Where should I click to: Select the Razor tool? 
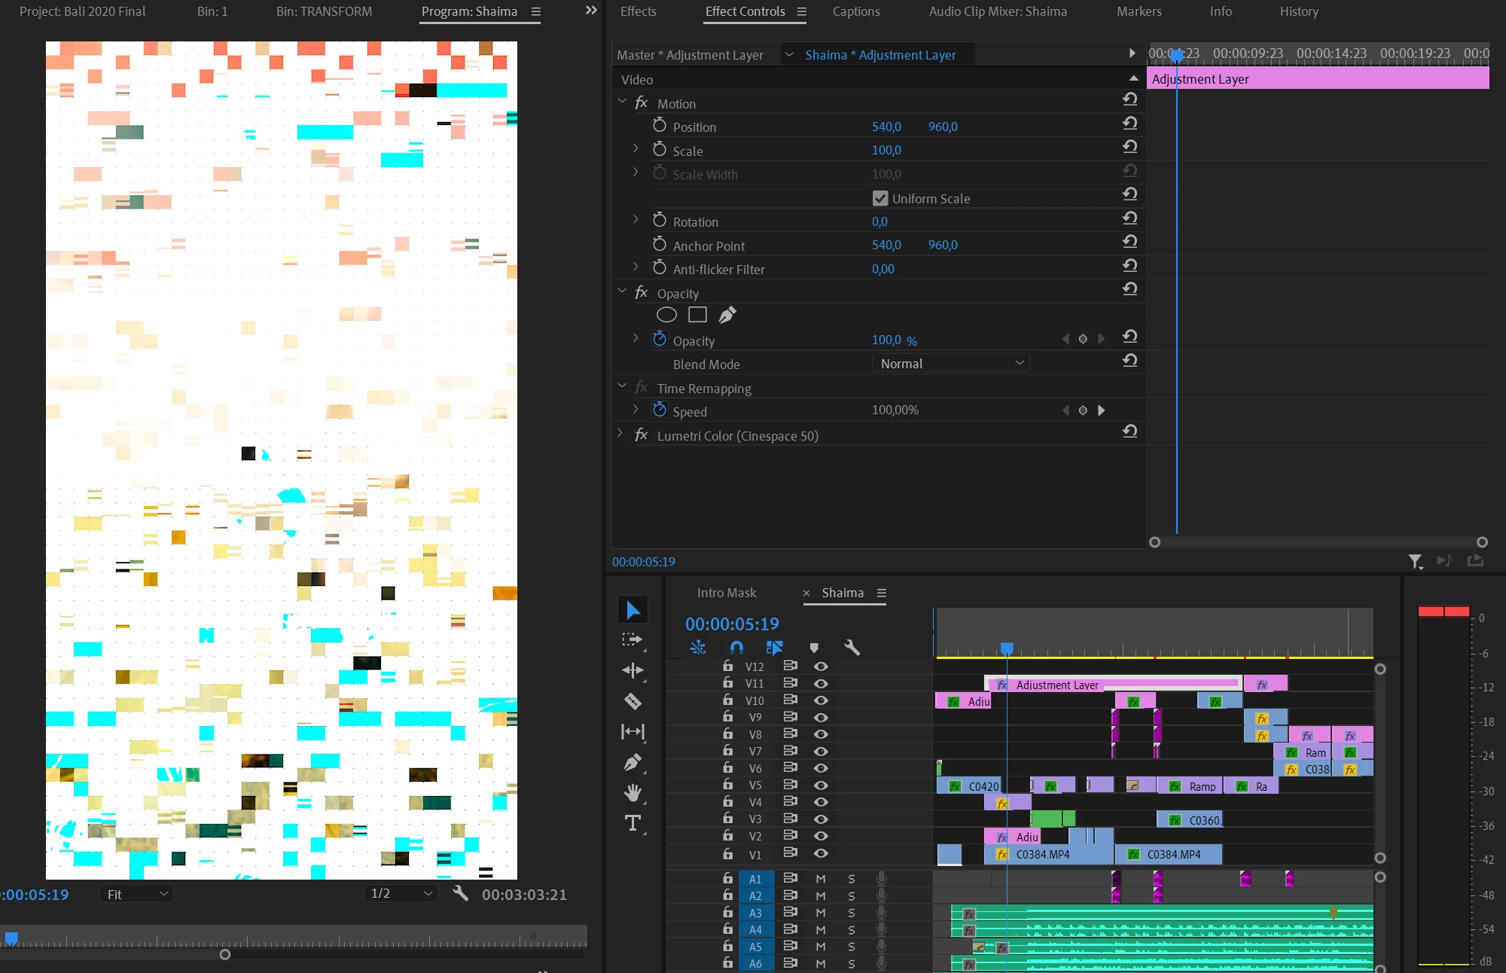[633, 701]
